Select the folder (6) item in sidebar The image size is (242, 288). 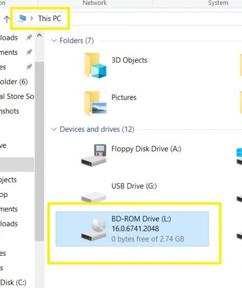14,82
